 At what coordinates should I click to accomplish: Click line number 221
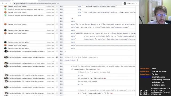coord(61,90)
